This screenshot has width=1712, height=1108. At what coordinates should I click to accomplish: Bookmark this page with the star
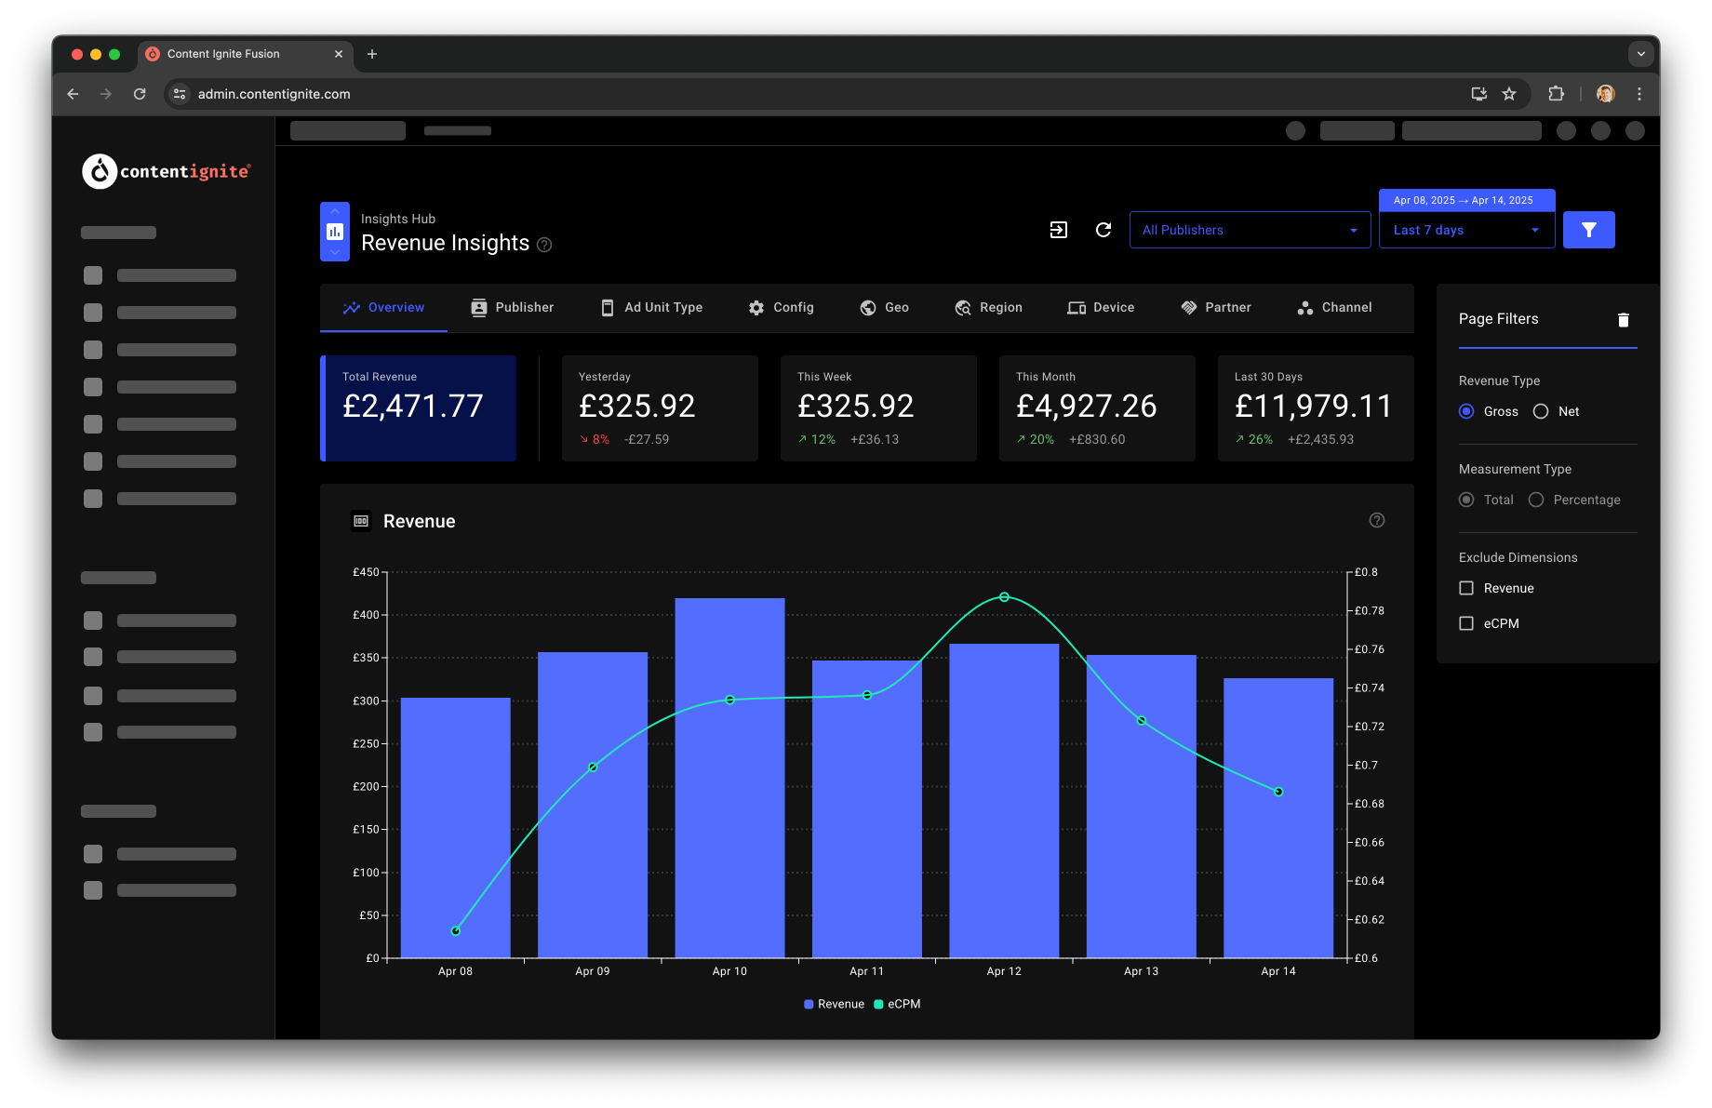[1509, 94]
